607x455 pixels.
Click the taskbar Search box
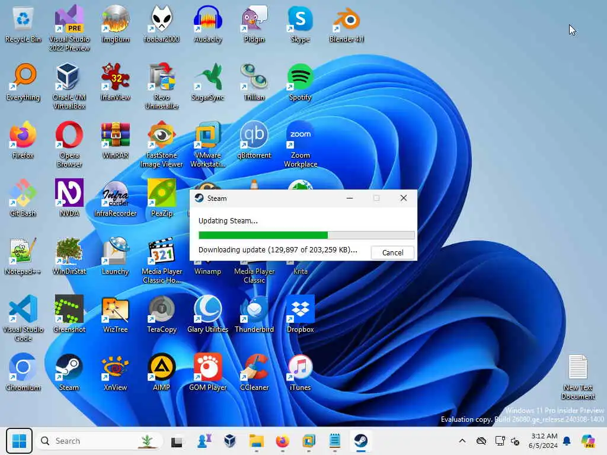coord(98,441)
